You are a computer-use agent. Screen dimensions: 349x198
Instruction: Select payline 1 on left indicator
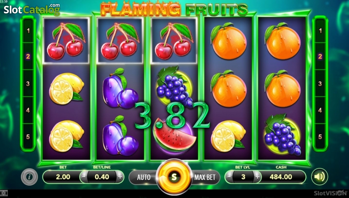click(x=28, y=31)
